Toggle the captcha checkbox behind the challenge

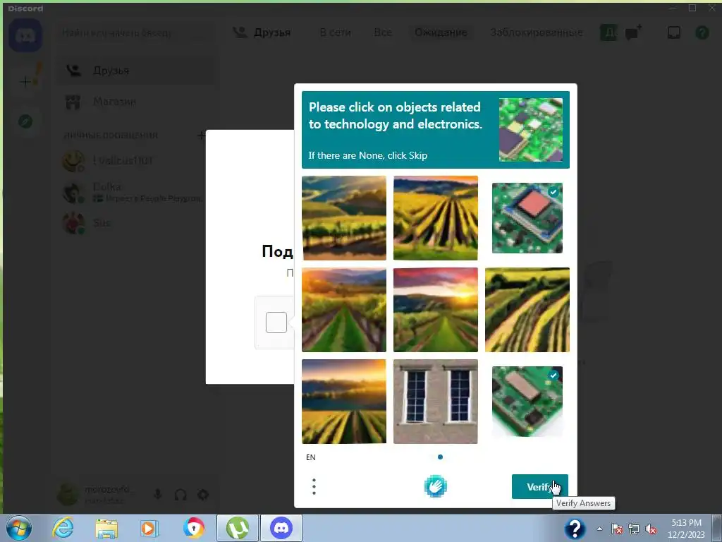coord(276,323)
